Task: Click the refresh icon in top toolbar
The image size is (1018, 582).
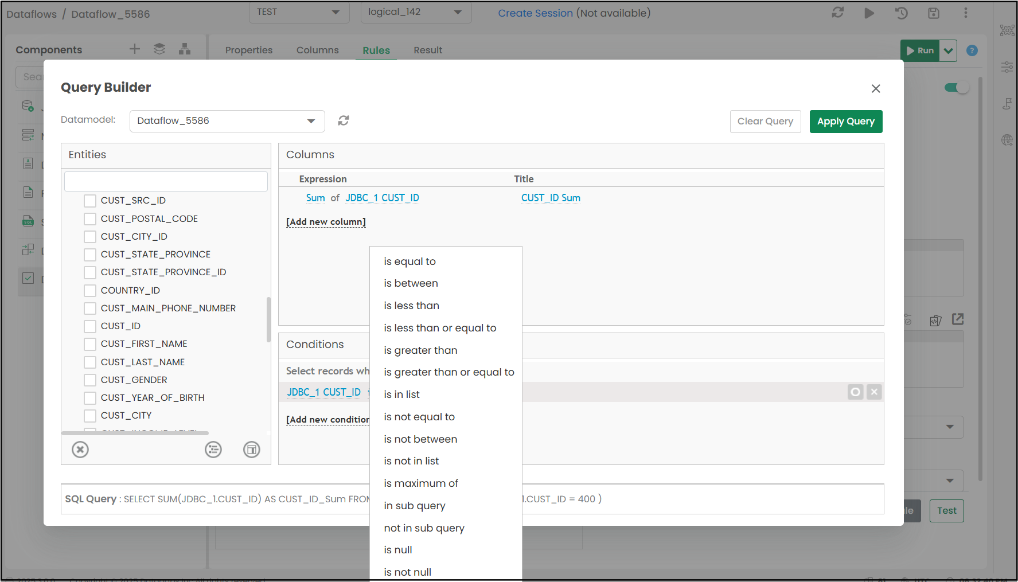Action: pyautogui.click(x=838, y=13)
